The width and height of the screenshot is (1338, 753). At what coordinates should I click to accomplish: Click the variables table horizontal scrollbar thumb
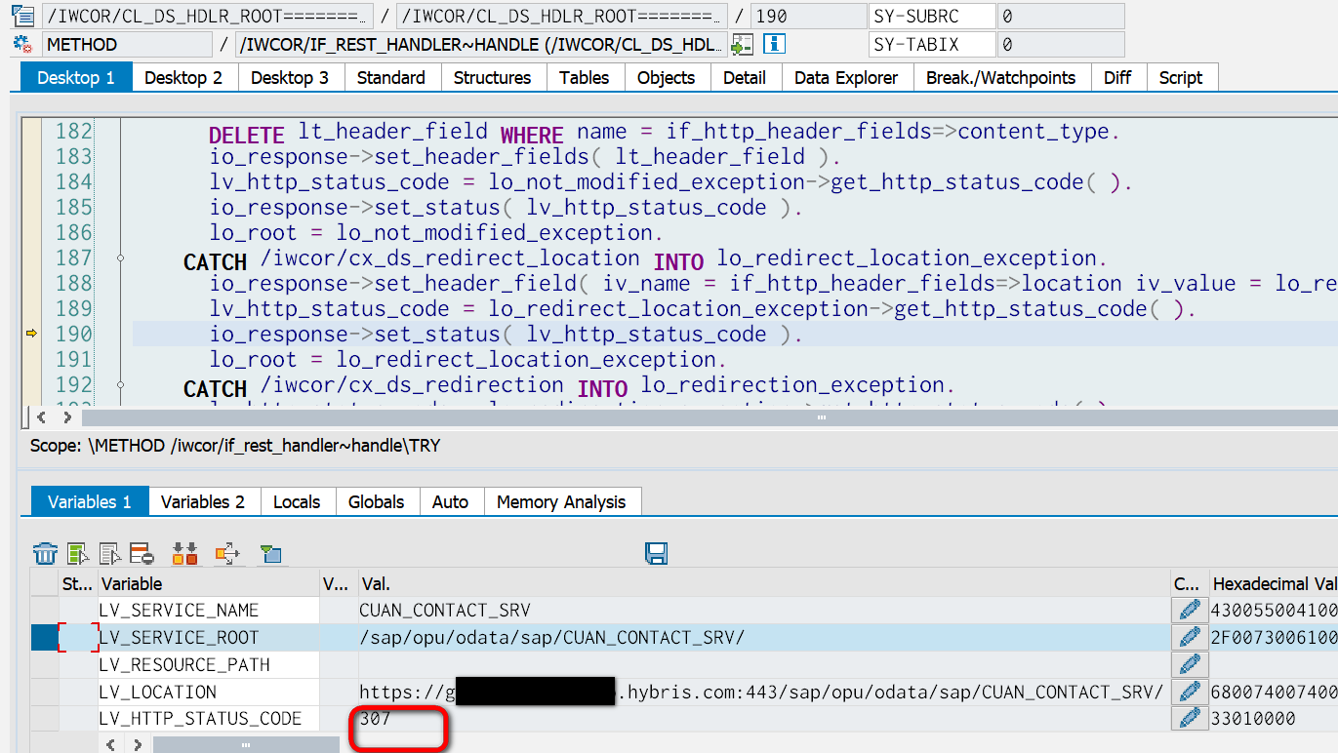click(246, 745)
